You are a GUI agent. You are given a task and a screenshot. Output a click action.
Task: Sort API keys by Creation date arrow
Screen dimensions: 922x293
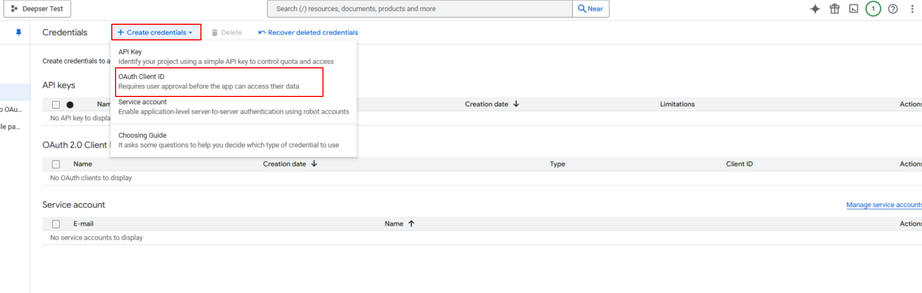tap(516, 104)
